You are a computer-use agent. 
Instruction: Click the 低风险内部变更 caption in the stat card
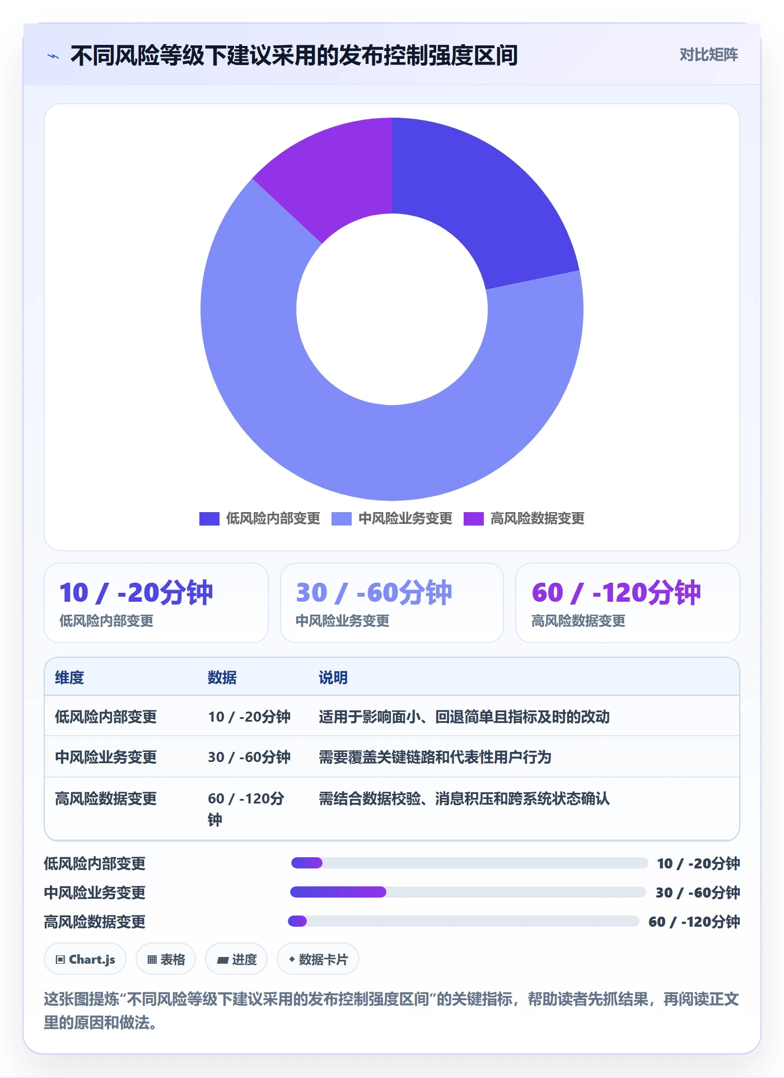106,621
